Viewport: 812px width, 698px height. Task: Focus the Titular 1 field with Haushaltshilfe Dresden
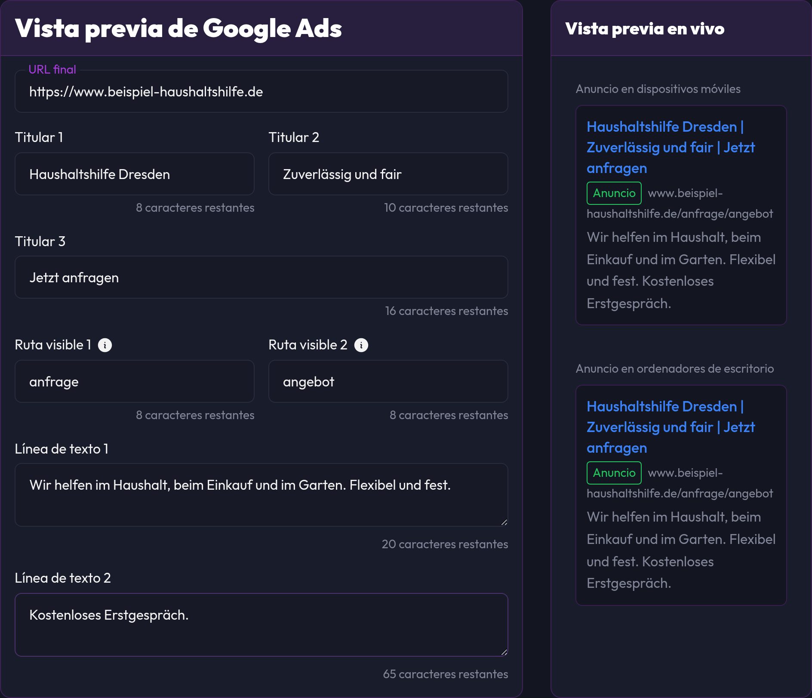click(135, 174)
